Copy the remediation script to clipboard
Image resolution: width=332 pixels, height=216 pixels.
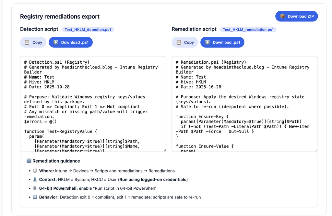point(185,42)
